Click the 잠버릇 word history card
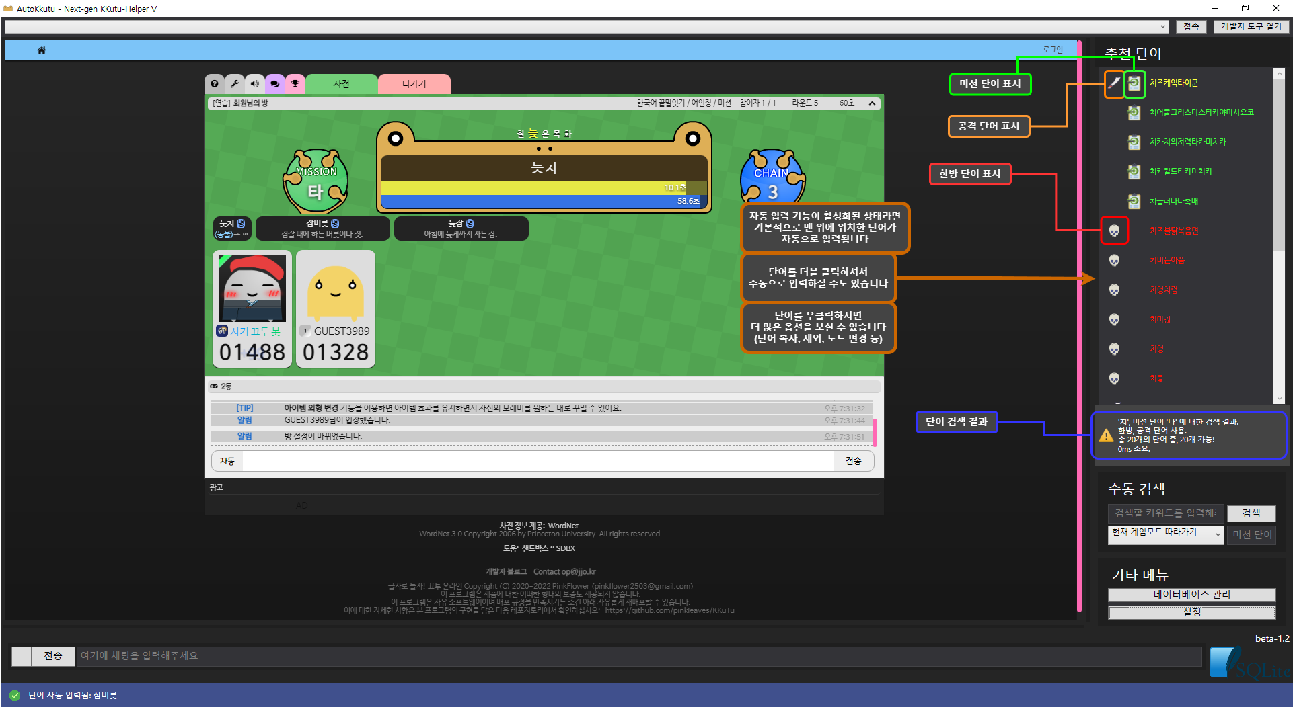 (x=323, y=228)
